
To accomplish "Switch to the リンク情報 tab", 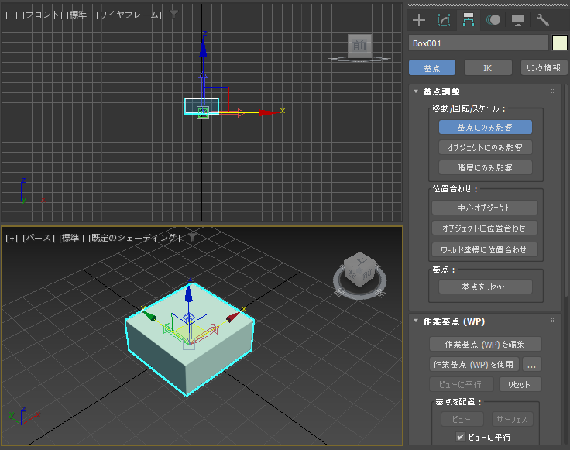I will [x=544, y=68].
